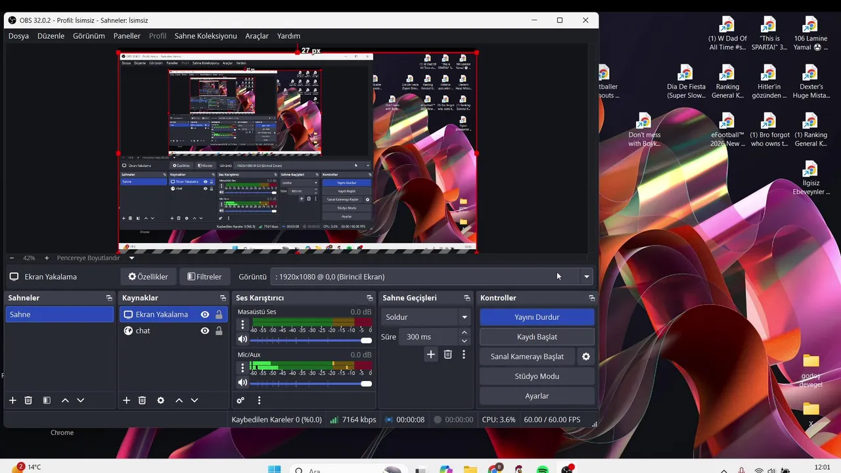Select İlgisiz Ebeveynler desktop shortcut
The width and height of the screenshot is (841, 473).
[x=810, y=178]
